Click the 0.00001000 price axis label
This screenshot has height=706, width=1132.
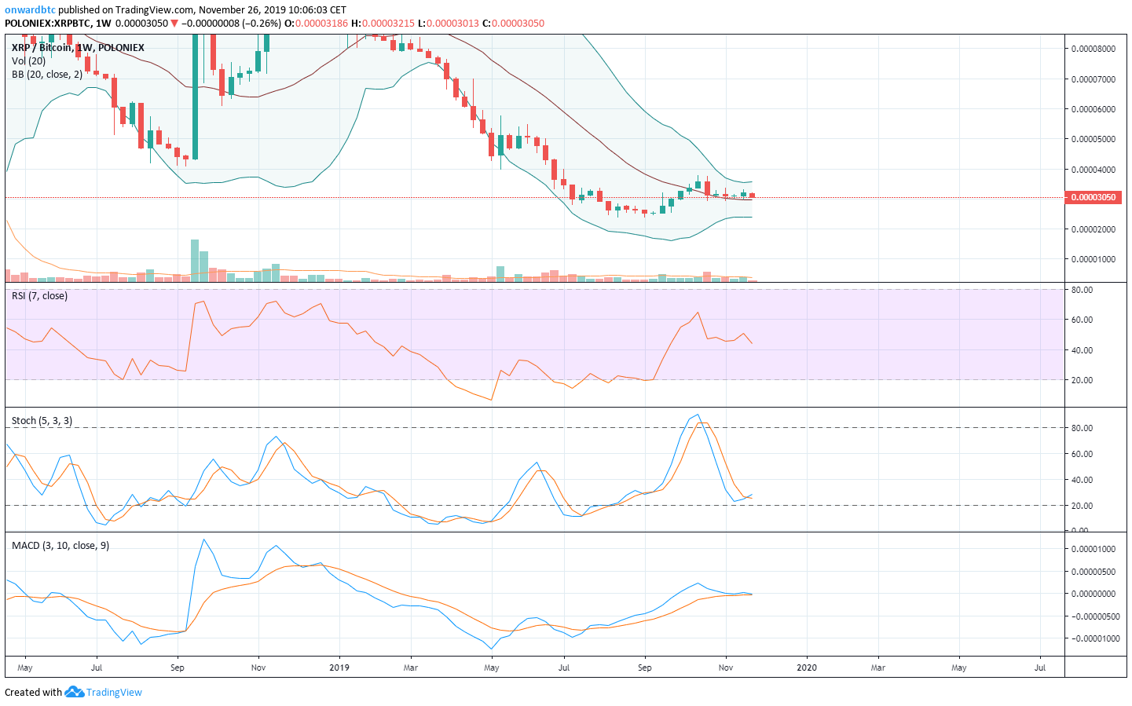1094,259
